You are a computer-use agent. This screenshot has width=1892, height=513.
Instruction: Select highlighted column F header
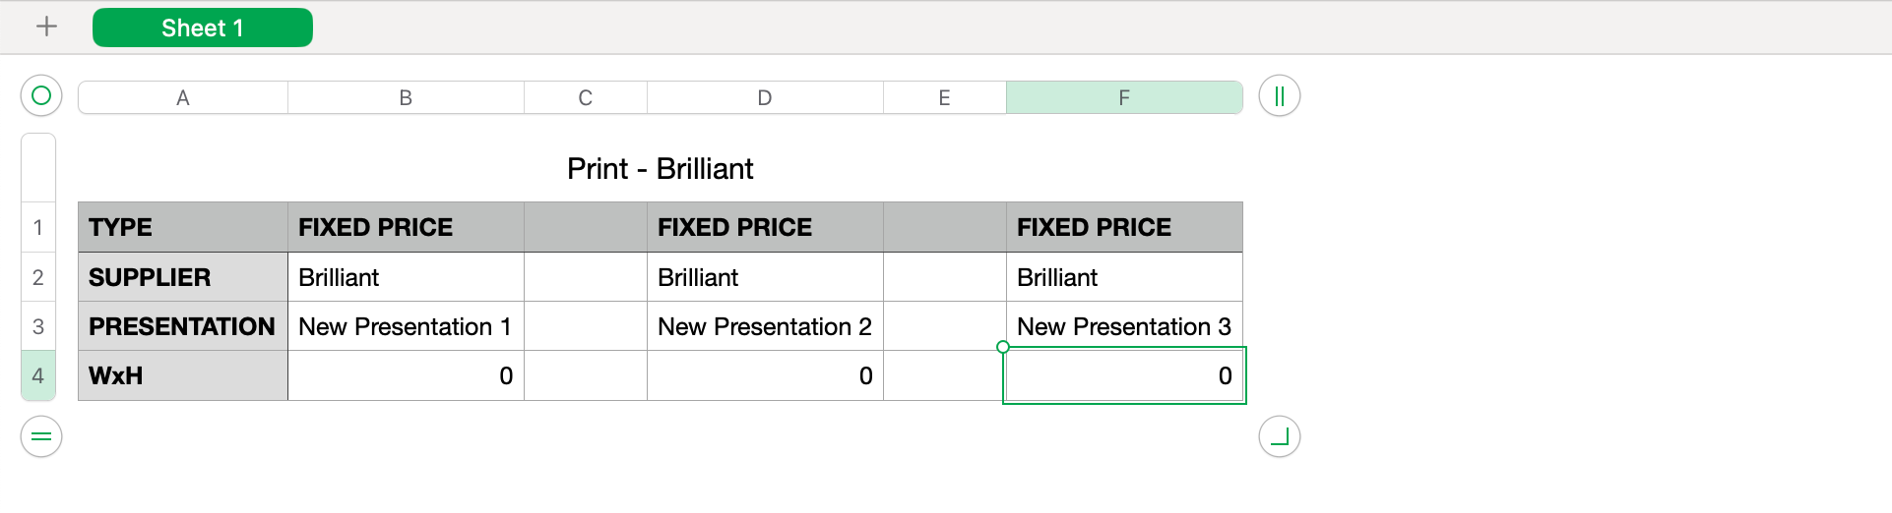pos(1124,97)
